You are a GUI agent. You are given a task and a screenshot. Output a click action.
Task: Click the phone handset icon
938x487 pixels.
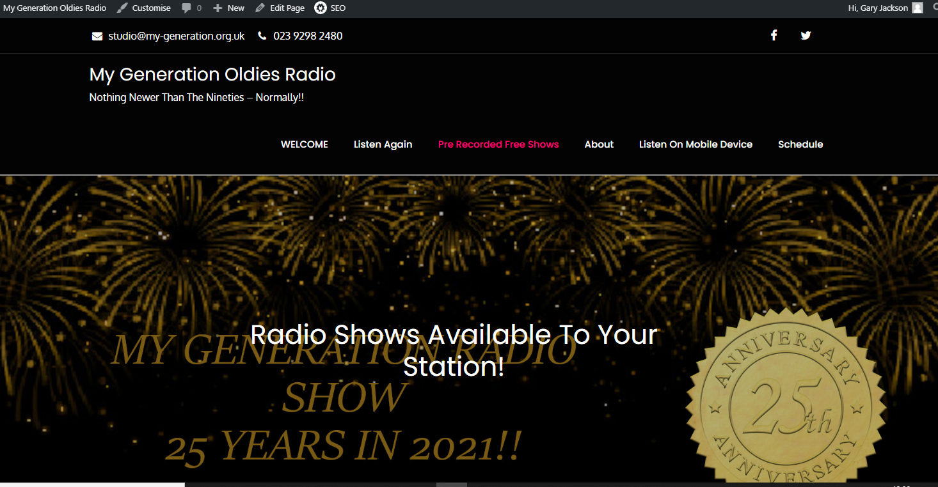(x=262, y=36)
